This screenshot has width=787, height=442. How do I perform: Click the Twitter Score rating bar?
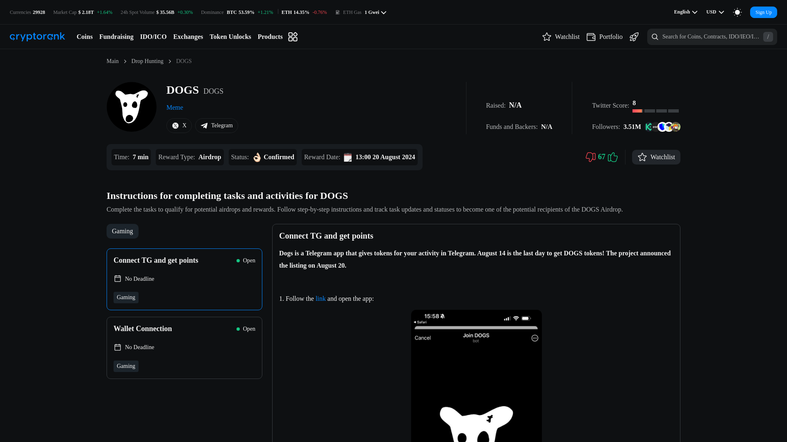click(655, 111)
